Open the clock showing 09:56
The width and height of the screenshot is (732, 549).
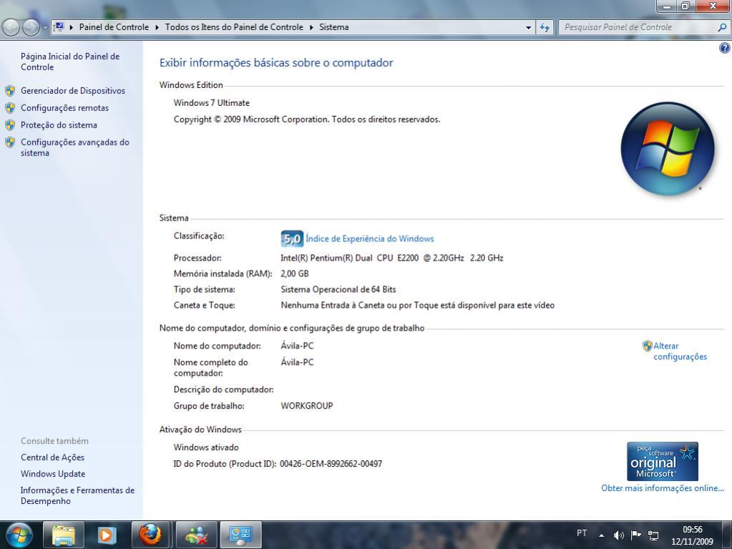coord(693,535)
